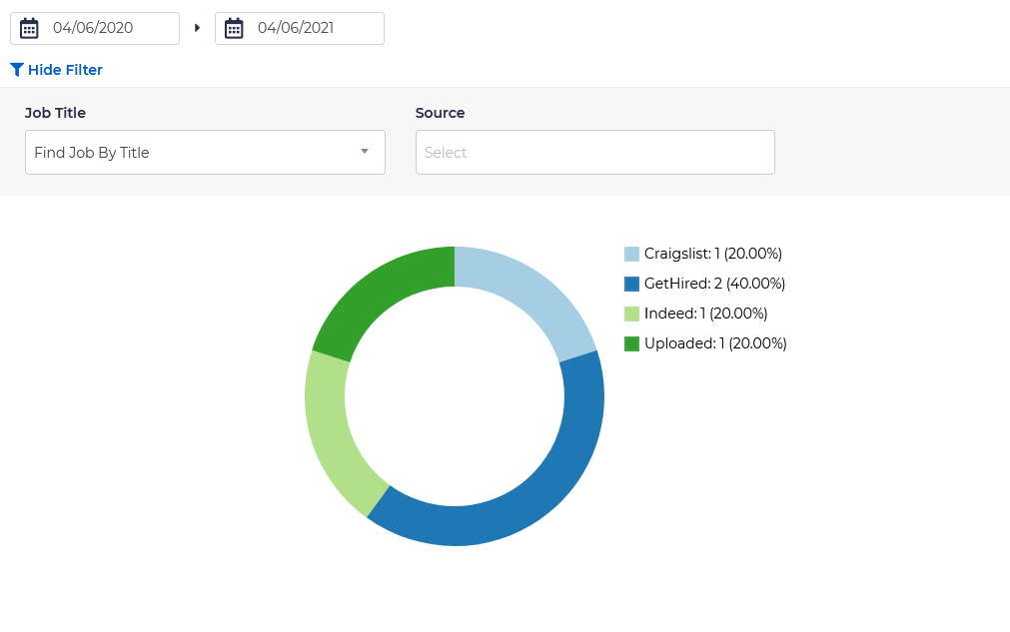Expand the Job Title dropdown caret arrow
The image size is (1010, 632).
point(365,152)
